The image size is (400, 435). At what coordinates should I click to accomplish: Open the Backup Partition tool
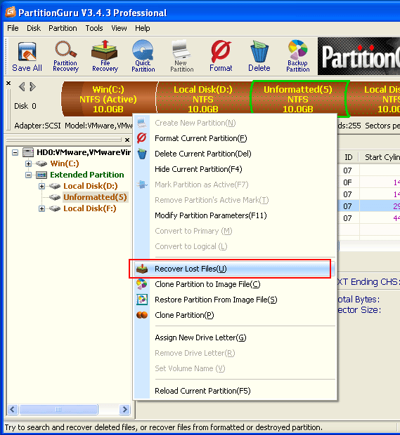[x=297, y=57]
